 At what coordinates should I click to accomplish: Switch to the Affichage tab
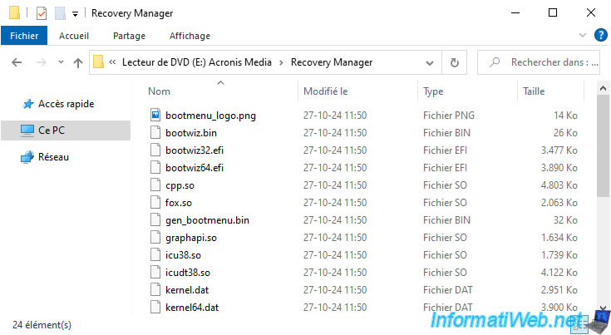(x=190, y=36)
